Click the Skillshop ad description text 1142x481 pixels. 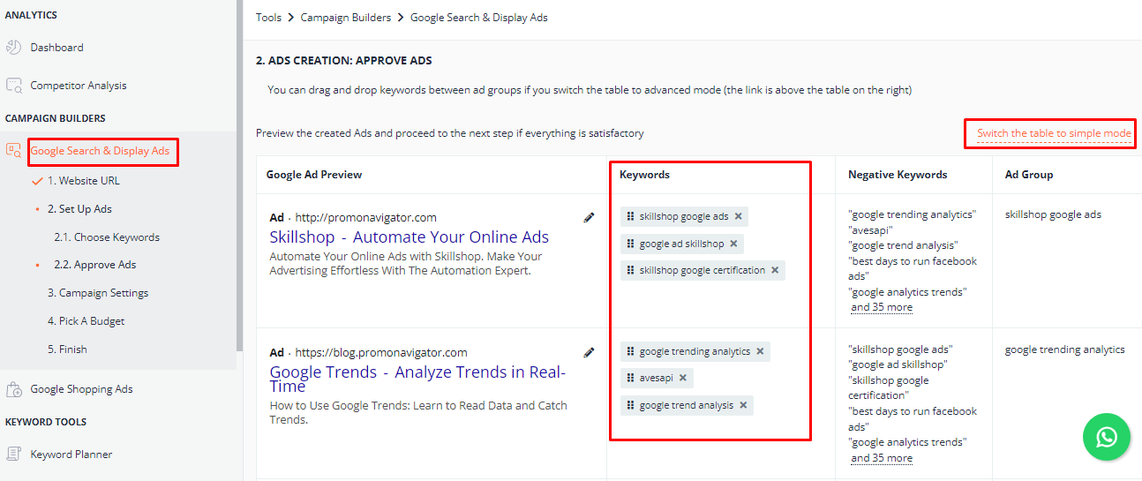click(x=406, y=264)
